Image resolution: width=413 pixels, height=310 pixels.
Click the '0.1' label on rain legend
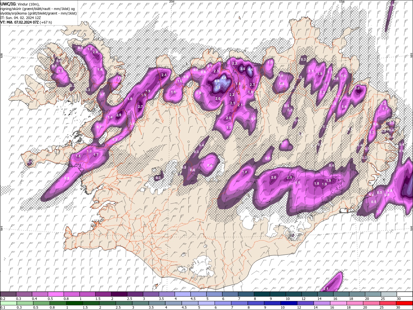click(x=2, y=307)
